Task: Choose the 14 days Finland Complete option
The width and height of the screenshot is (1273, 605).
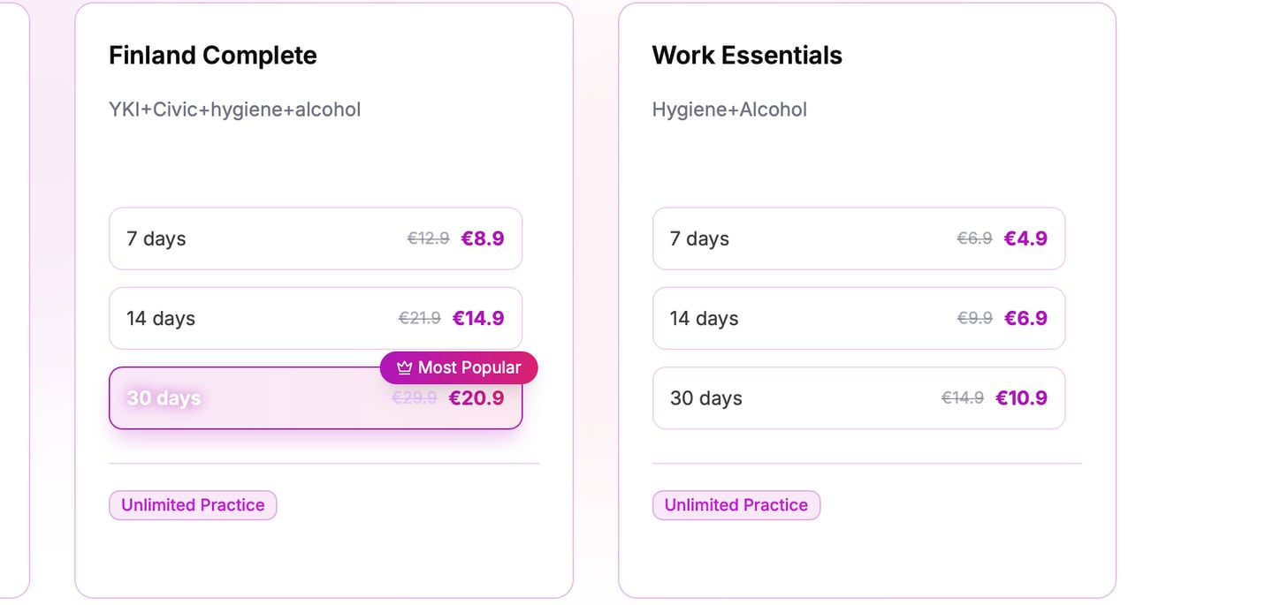Action: point(316,318)
